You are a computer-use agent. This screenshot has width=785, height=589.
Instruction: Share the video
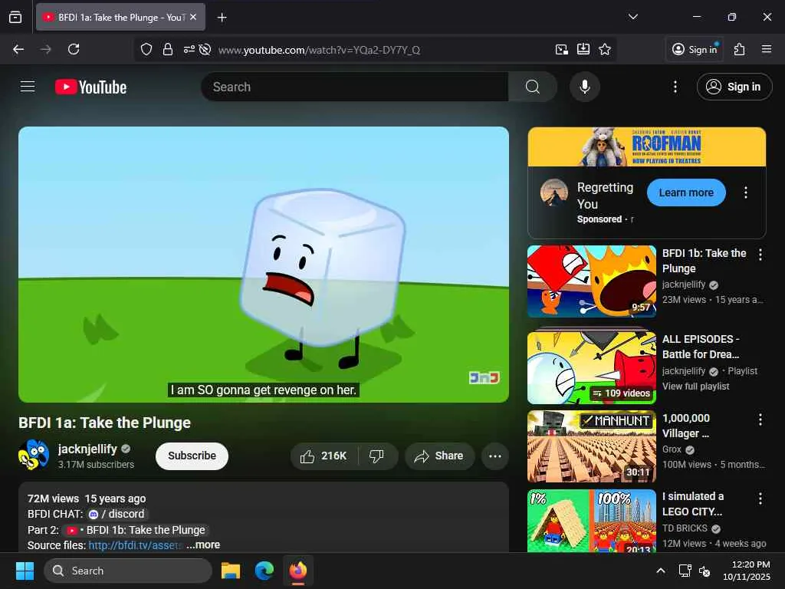tap(439, 456)
